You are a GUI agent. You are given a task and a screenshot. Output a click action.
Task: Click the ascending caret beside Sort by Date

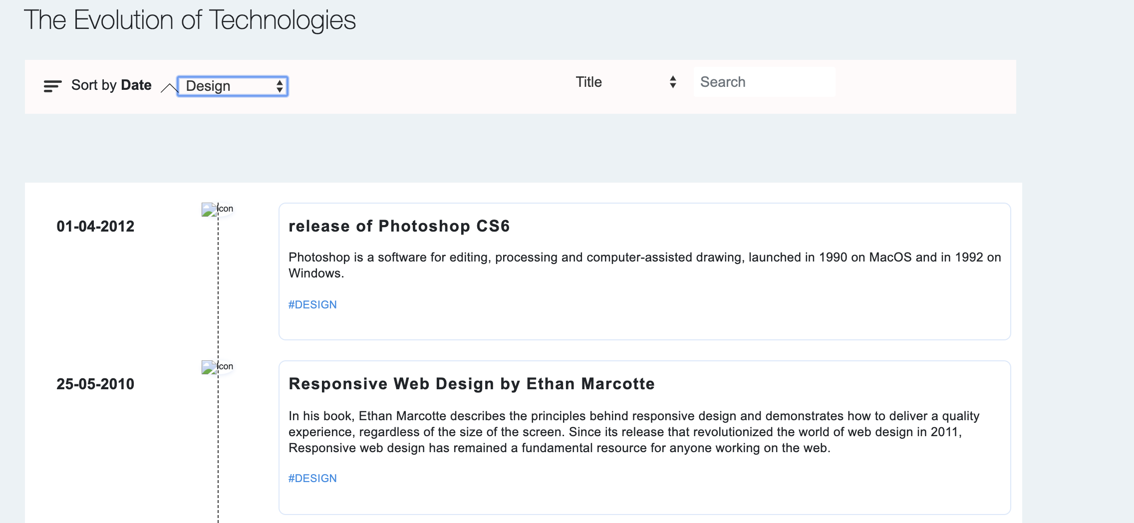(169, 88)
